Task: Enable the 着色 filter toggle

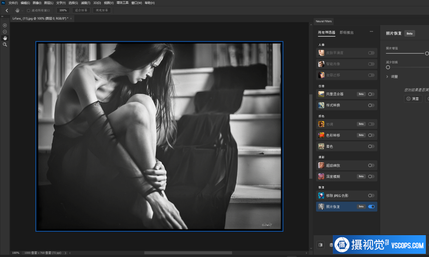Action: click(371, 146)
